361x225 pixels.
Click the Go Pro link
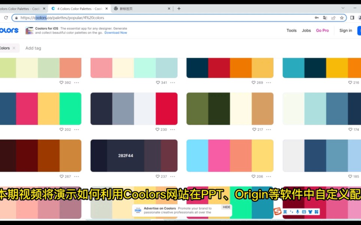click(322, 30)
